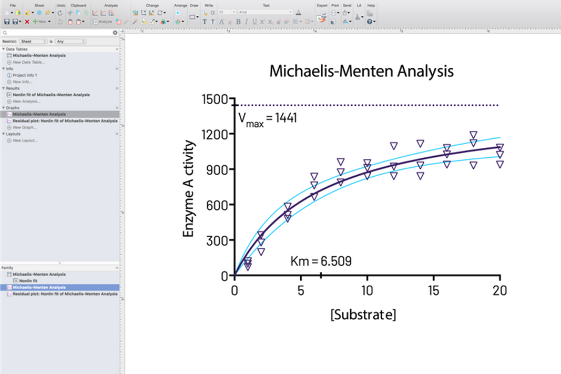Click the Undo arrow icon
This screenshot has width=561, height=374.
point(60,13)
